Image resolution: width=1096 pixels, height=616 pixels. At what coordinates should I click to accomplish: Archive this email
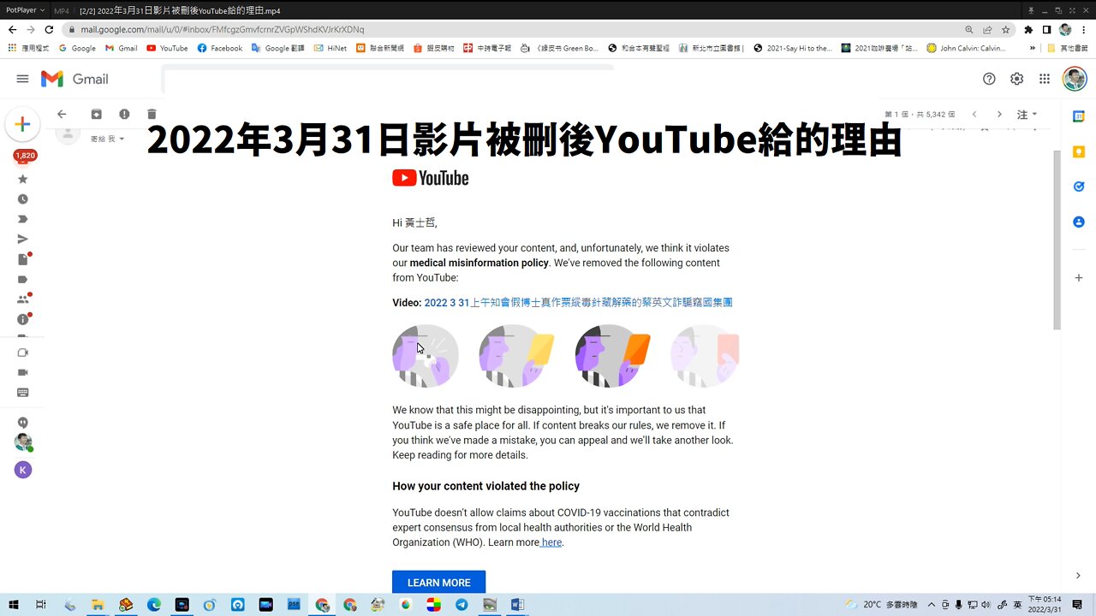97,114
